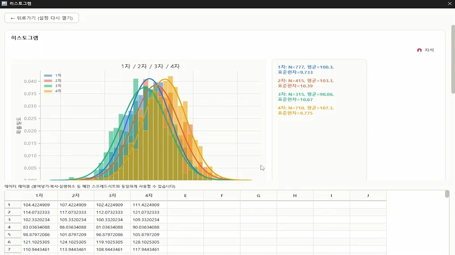455x255 pixels.
Task: Click cell with value 98.87972086
Action: (x=39, y=235)
